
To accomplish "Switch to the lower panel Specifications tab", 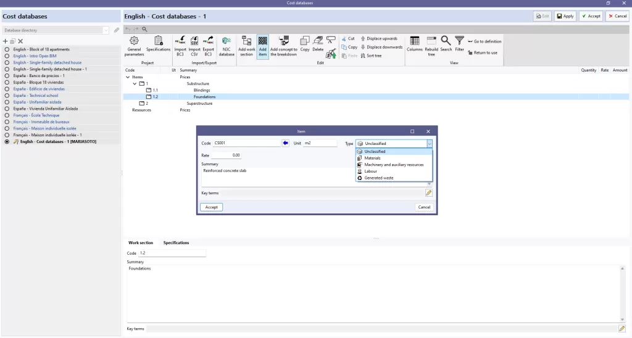I will 176,243.
